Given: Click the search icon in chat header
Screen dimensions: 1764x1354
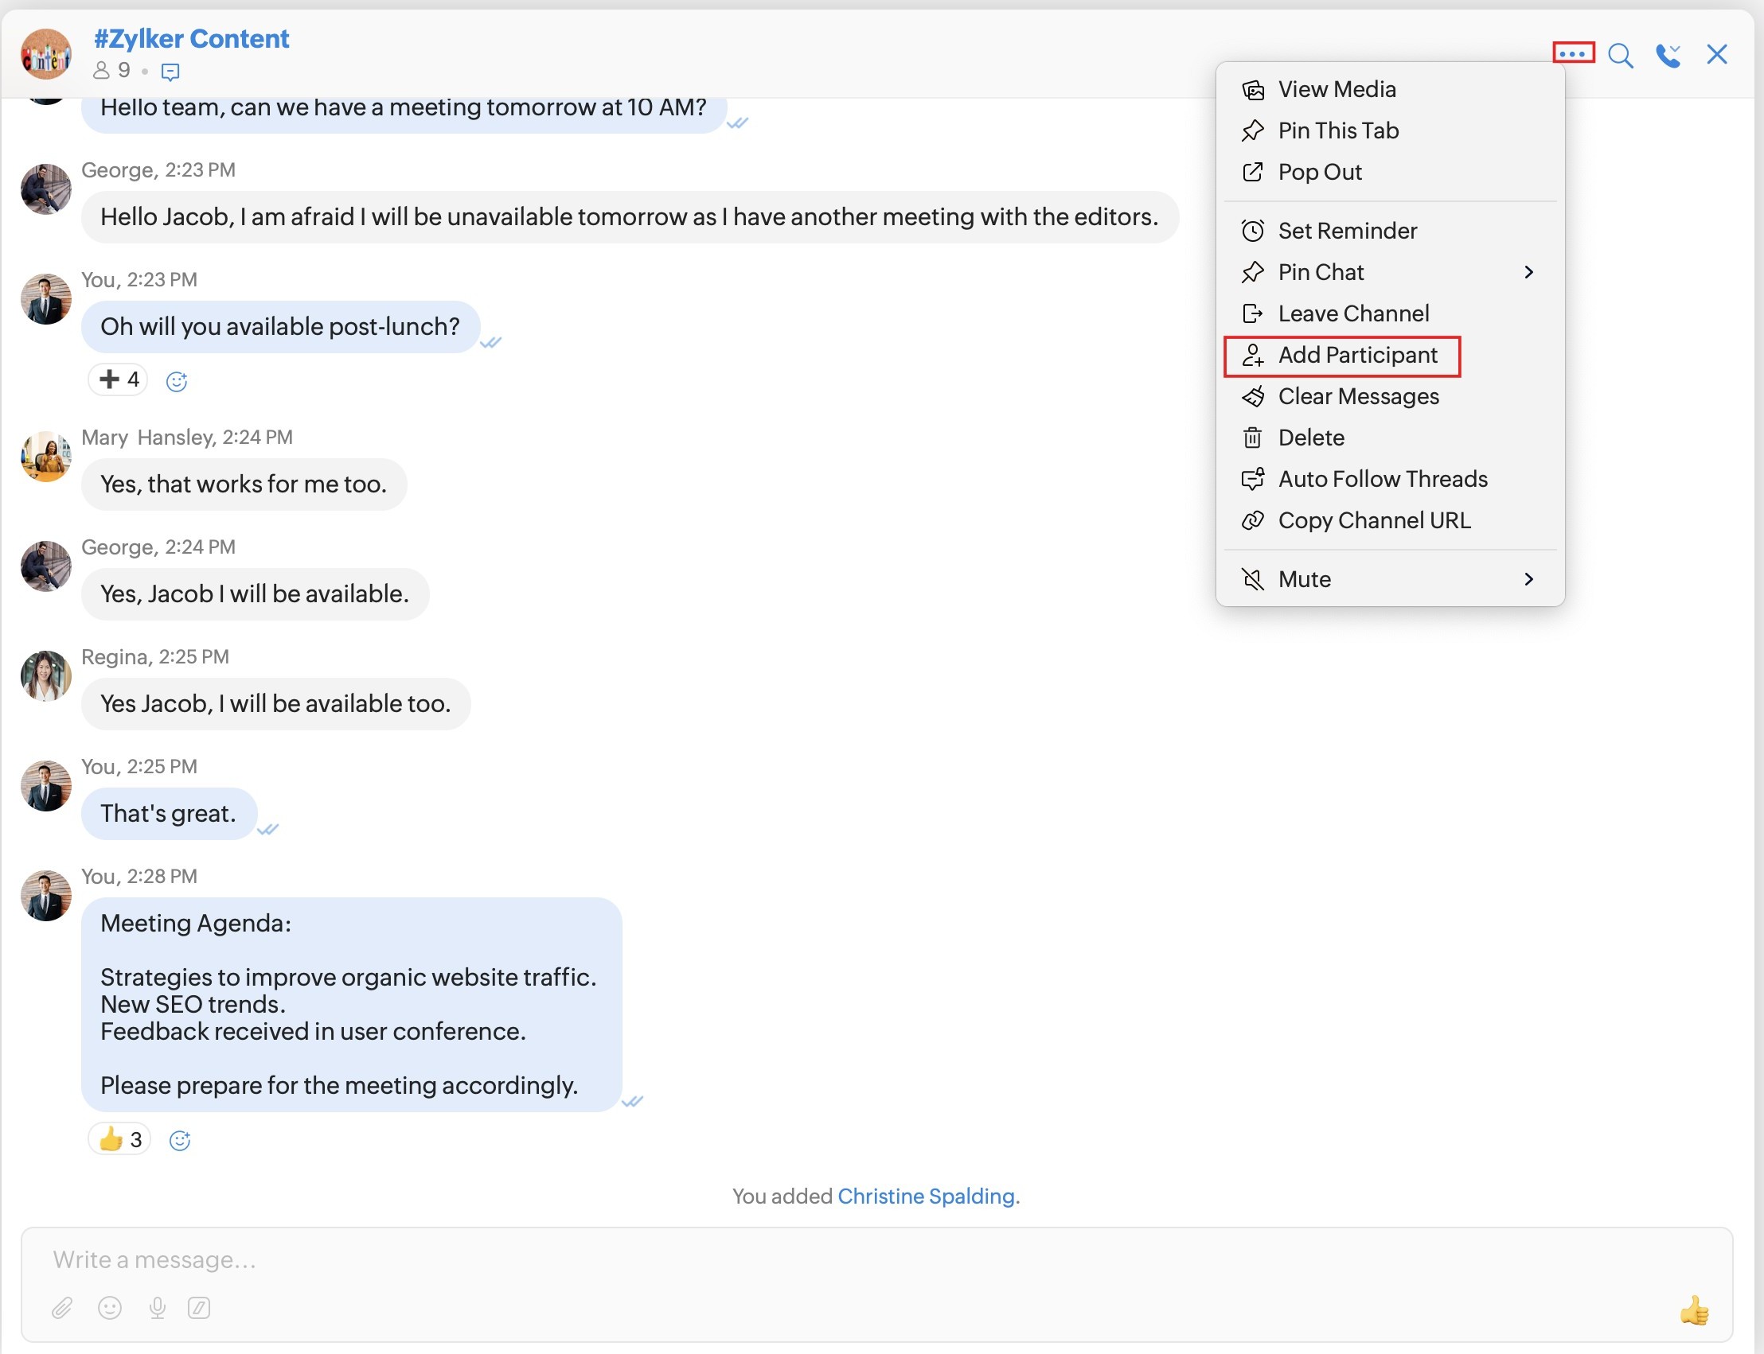Looking at the screenshot, I should click(1621, 55).
